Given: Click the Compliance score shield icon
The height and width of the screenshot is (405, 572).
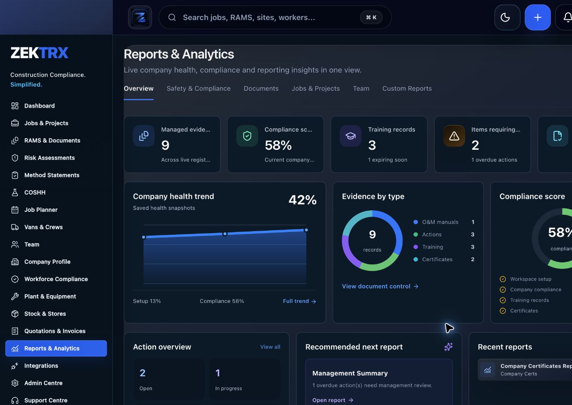Looking at the screenshot, I should coord(247,136).
